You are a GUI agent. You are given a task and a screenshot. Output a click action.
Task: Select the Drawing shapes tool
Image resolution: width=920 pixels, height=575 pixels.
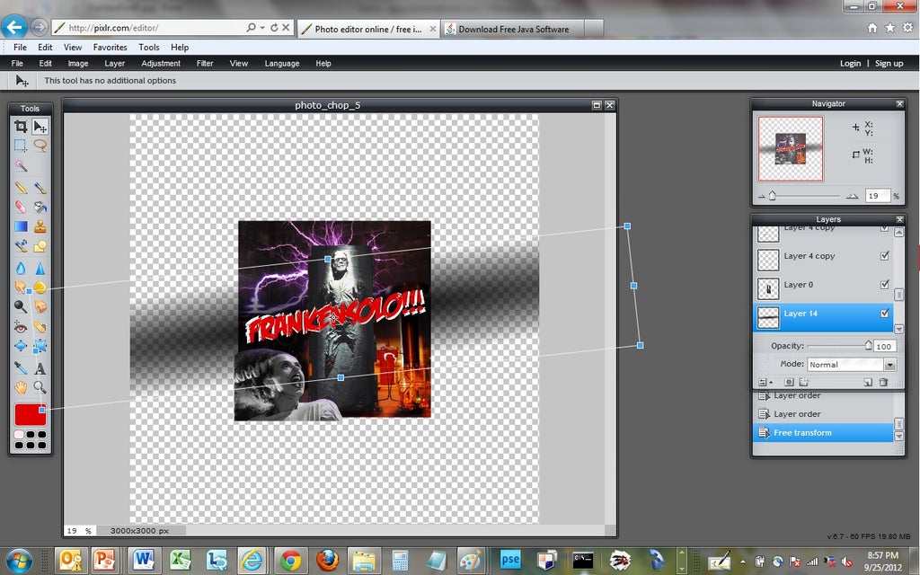(x=40, y=246)
